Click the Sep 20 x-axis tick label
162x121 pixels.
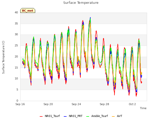48,104
